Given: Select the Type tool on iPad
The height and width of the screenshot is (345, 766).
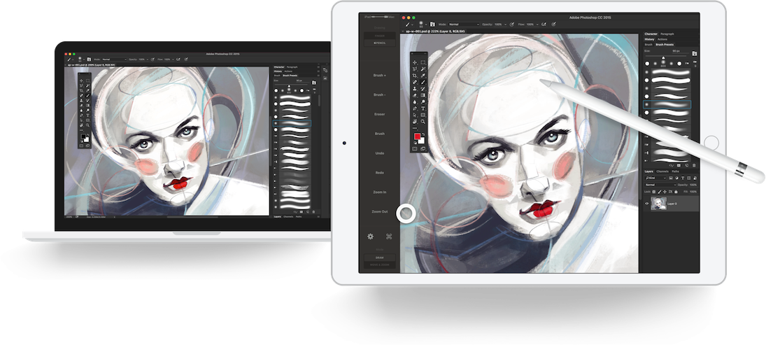Looking at the screenshot, I should [423, 108].
